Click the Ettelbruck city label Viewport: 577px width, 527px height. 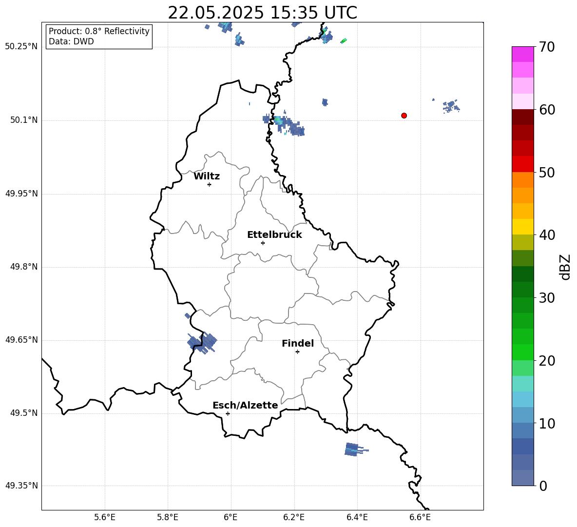[274, 235]
